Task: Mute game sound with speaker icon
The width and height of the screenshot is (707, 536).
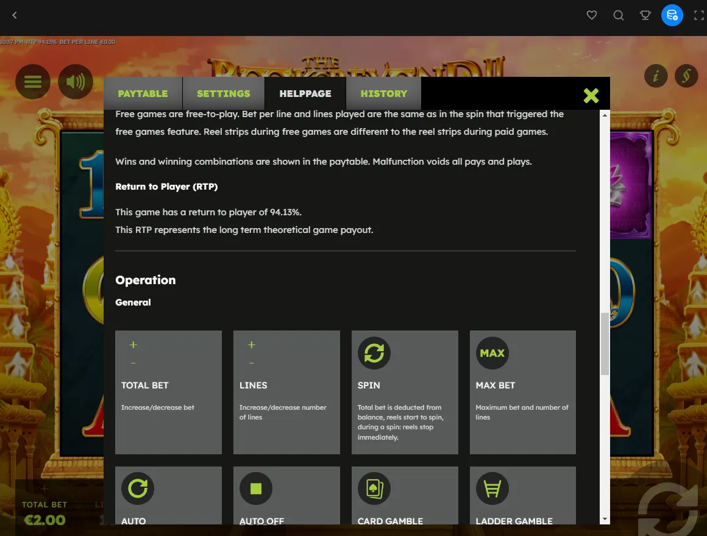Action: point(76,82)
